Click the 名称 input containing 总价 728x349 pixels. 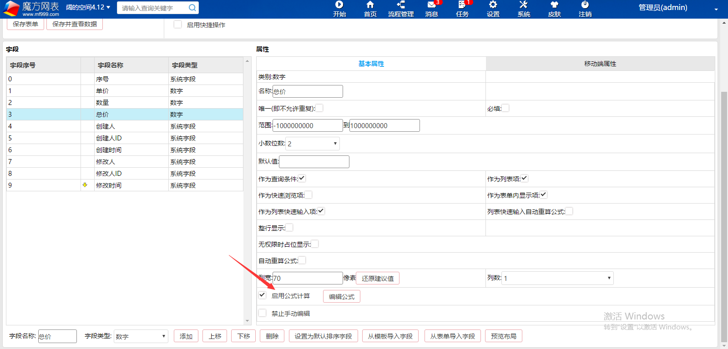(308, 91)
